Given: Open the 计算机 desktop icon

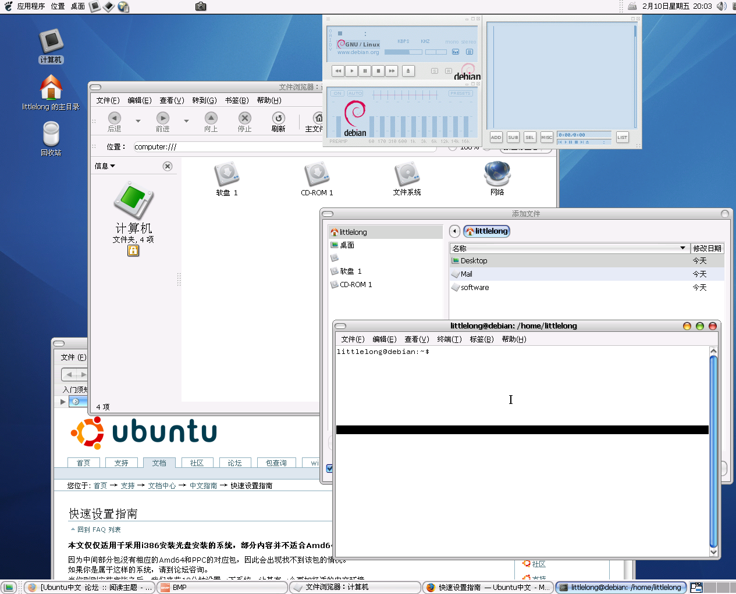Looking at the screenshot, I should point(51,45).
